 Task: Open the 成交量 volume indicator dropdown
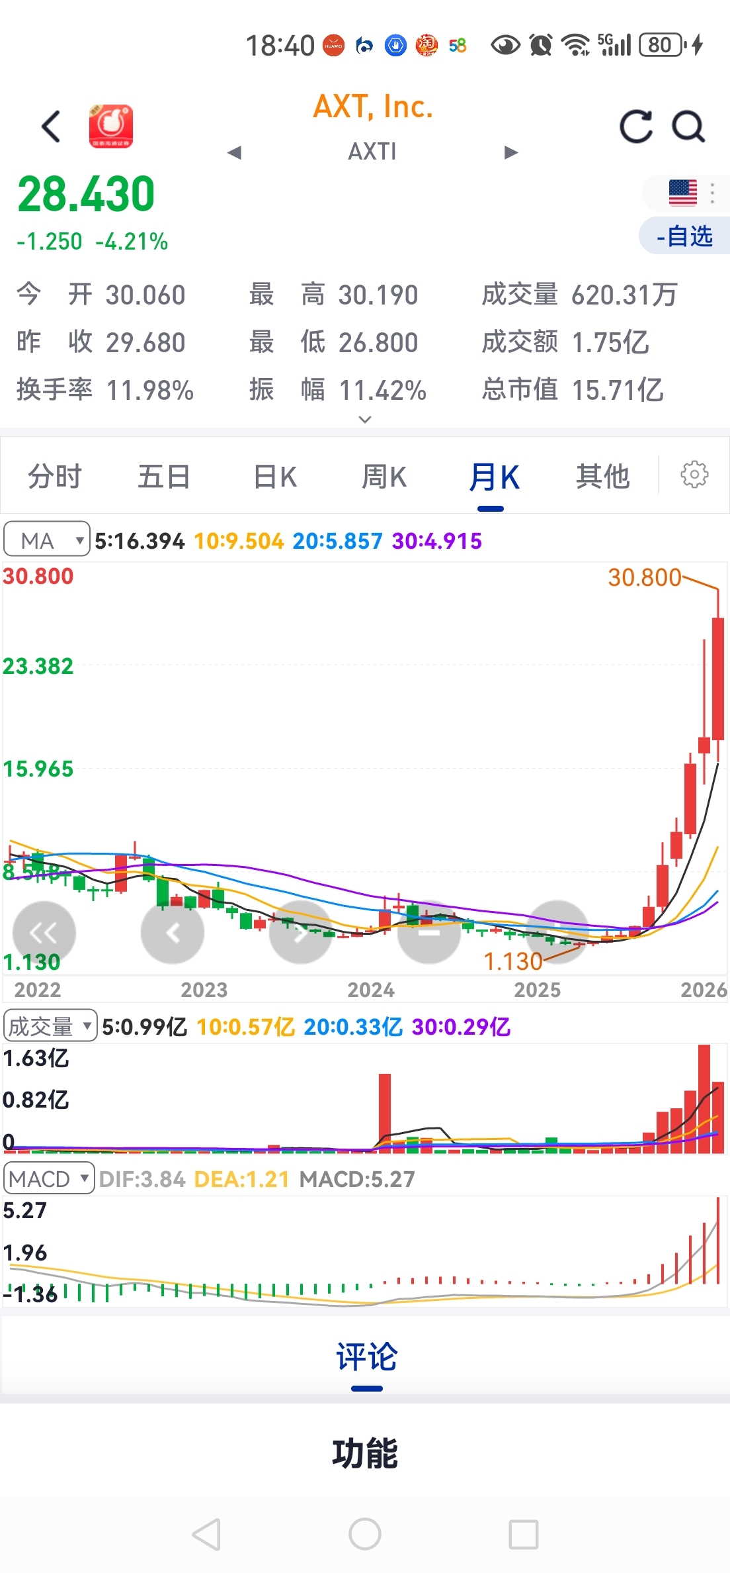(x=50, y=1026)
